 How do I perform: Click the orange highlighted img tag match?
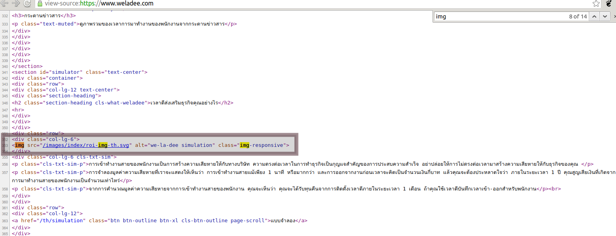tap(19, 145)
